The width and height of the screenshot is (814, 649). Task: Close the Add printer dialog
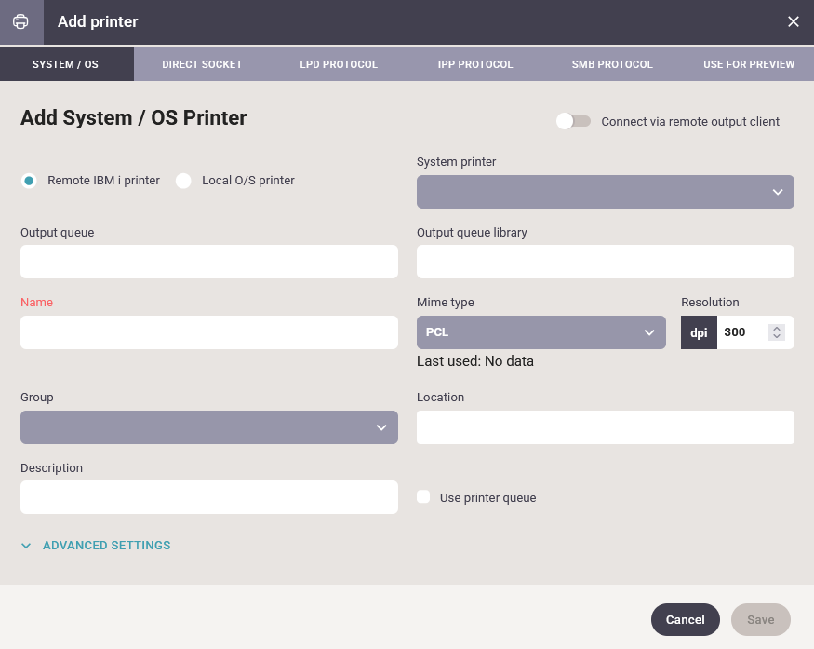coord(793,21)
